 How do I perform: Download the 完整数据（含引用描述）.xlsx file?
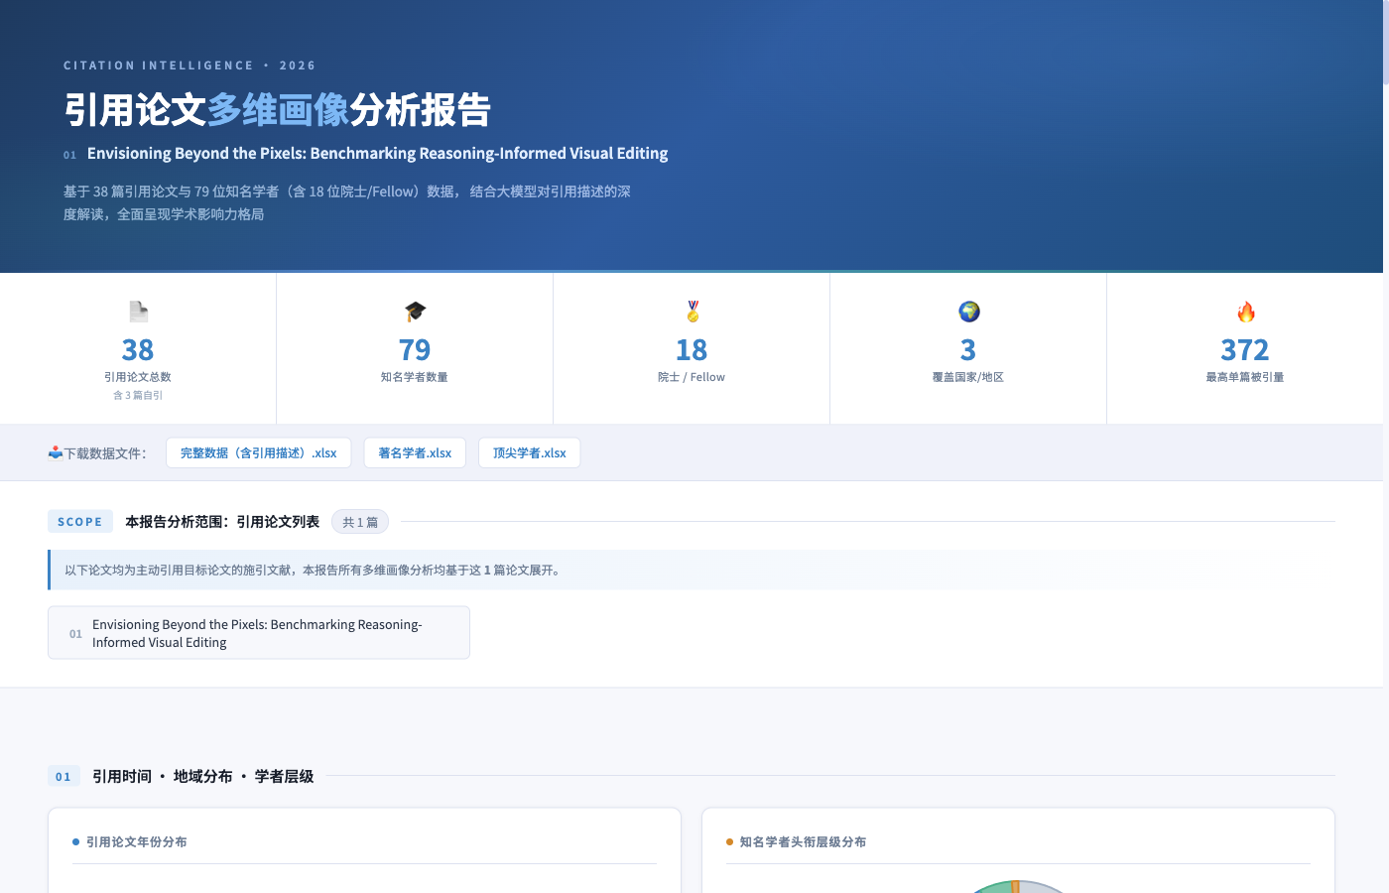(x=258, y=452)
